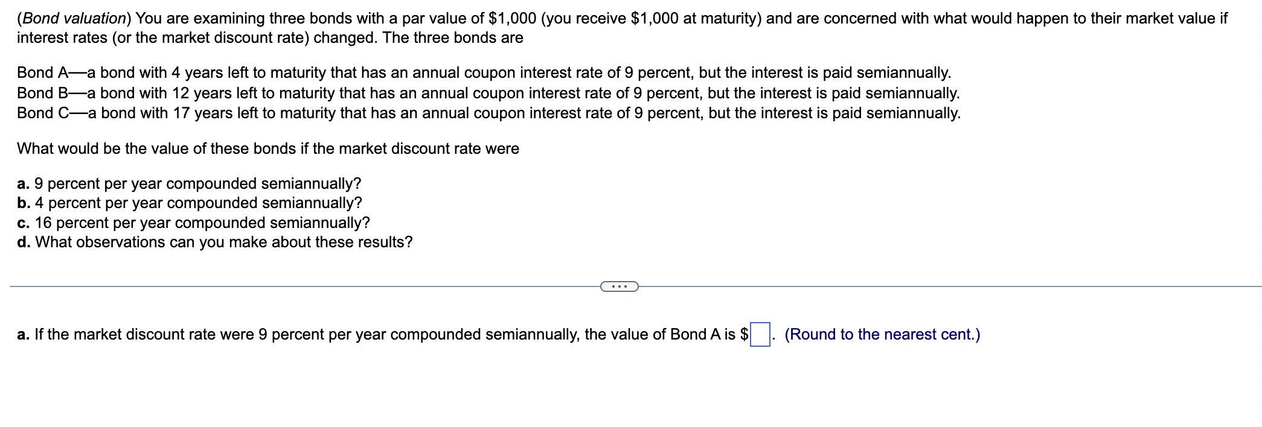Click the blue Round to the nearest cent note
The width and height of the screenshot is (1262, 427).
[x=881, y=334]
